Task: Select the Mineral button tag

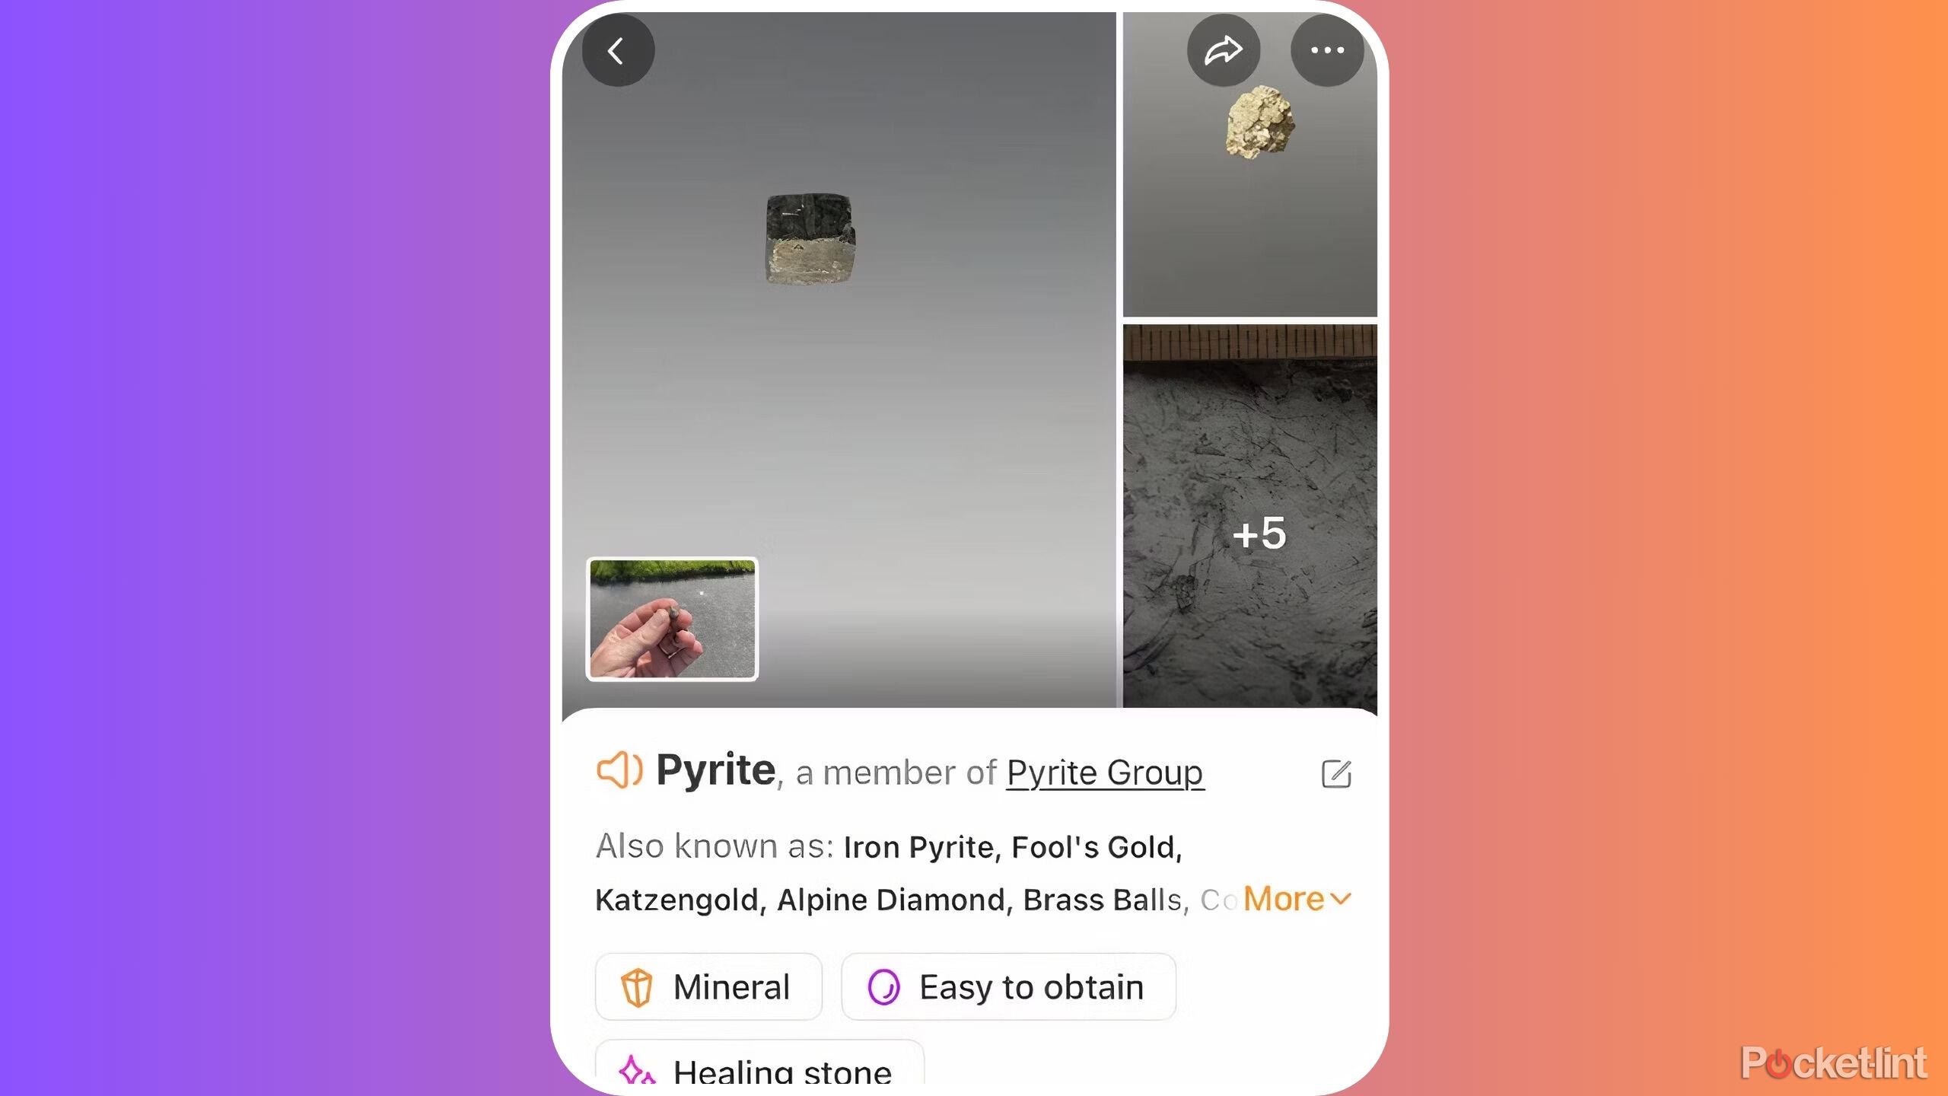Action: pyautogui.click(x=708, y=988)
